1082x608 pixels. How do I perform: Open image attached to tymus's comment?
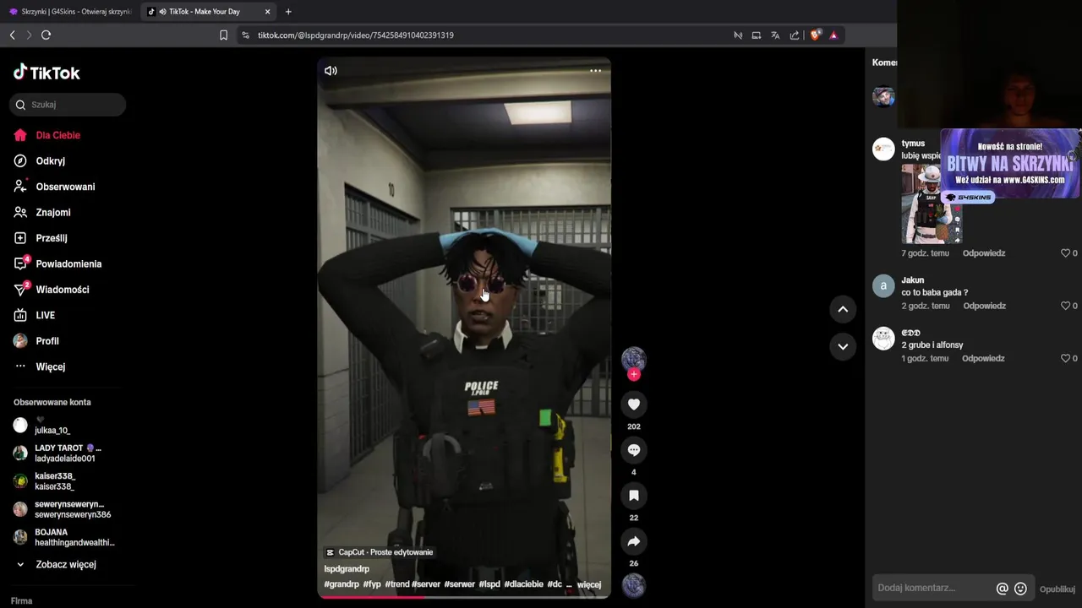tap(931, 204)
